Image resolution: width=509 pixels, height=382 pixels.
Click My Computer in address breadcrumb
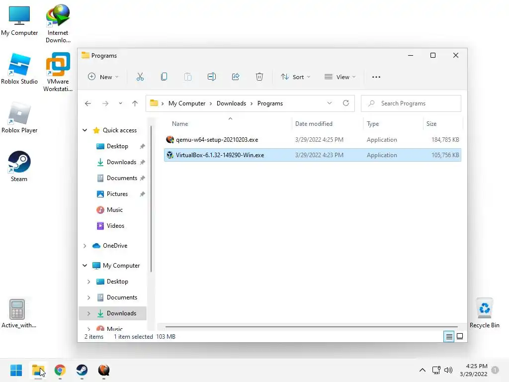[187, 103]
